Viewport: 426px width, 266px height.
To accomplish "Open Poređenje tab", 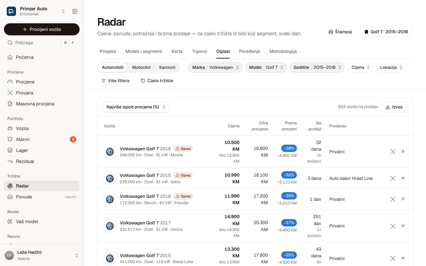I will [249, 51].
